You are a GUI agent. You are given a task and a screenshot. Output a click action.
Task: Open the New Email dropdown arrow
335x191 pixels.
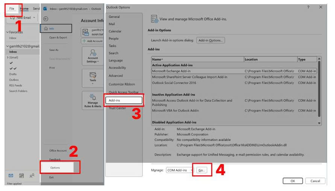point(34,18)
